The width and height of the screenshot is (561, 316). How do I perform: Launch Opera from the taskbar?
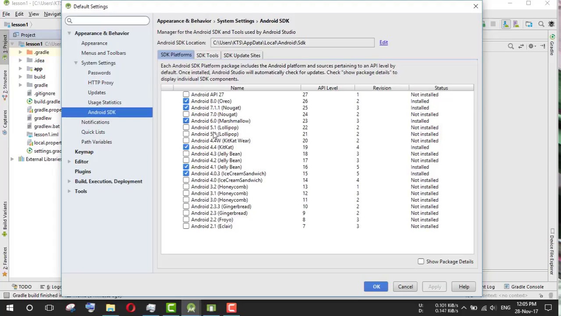(131, 308)
